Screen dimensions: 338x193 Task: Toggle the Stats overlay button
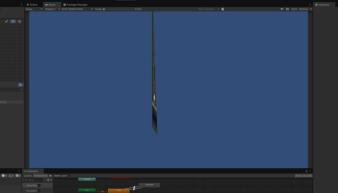click(294, 9)
